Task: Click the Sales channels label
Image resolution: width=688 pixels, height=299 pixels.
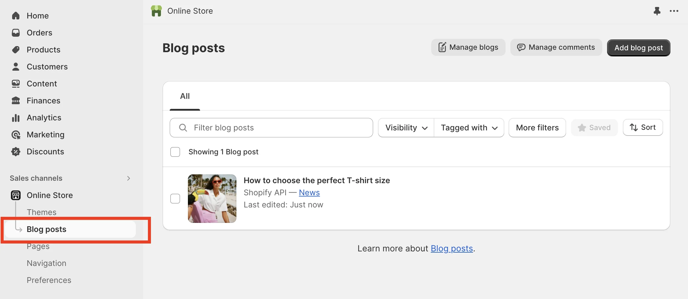Action: tap(36, 178)
